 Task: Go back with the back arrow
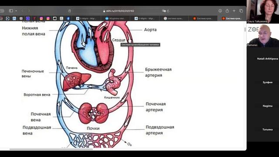tap(22, 11)
